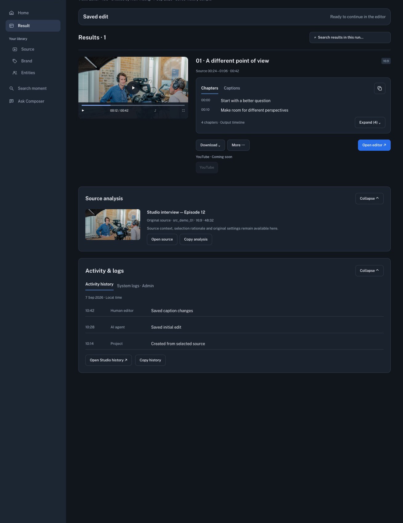Expand the 4 chapters list
403x523 pixels.
click(370, 122)
